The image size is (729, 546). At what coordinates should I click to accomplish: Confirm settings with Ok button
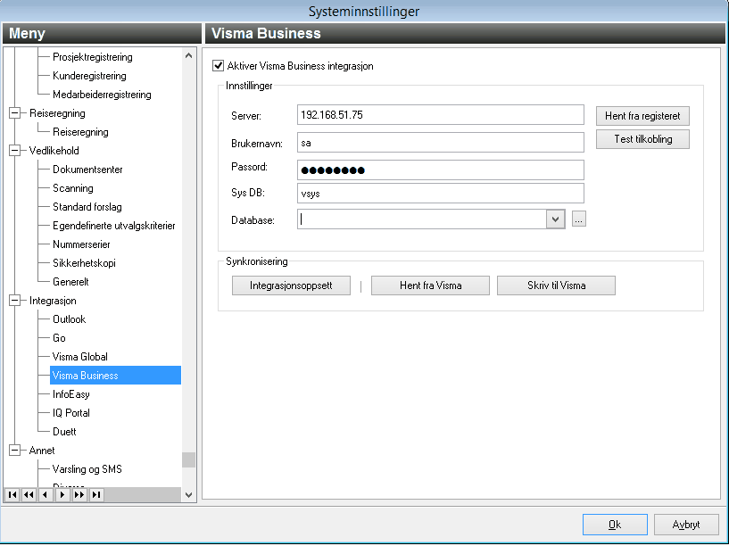pos(615,525)
